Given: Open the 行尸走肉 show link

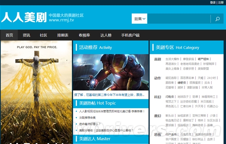Looking at the screenshot, I should (171, 135).
